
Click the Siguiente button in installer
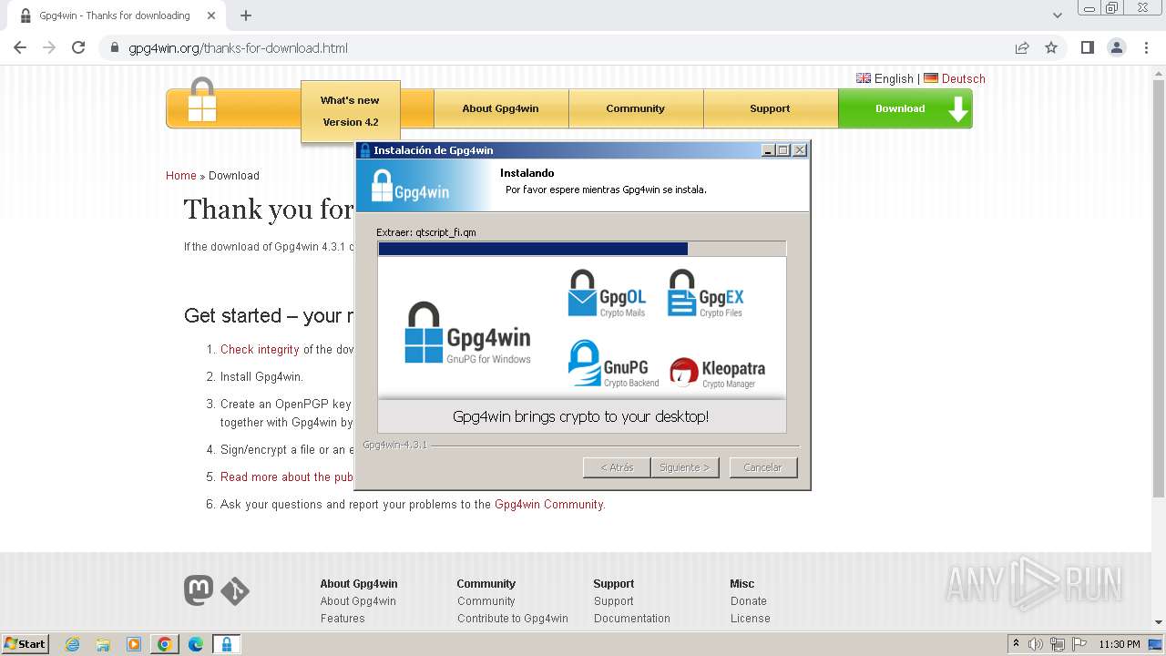coord(685,467)
